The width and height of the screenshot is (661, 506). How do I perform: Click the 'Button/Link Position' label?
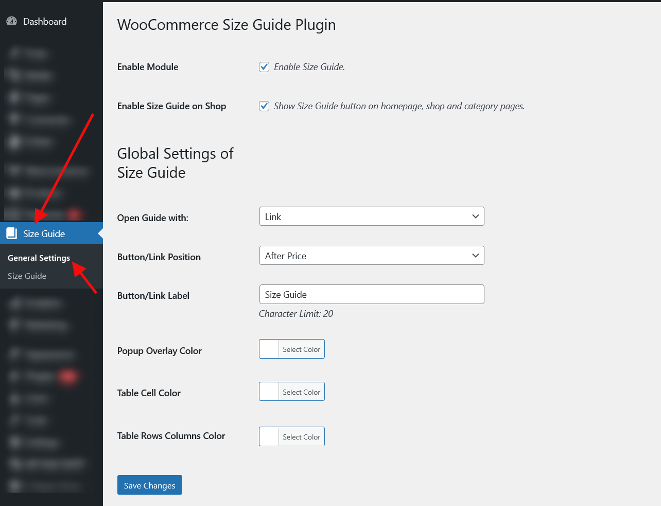click(x=159, y=257)
